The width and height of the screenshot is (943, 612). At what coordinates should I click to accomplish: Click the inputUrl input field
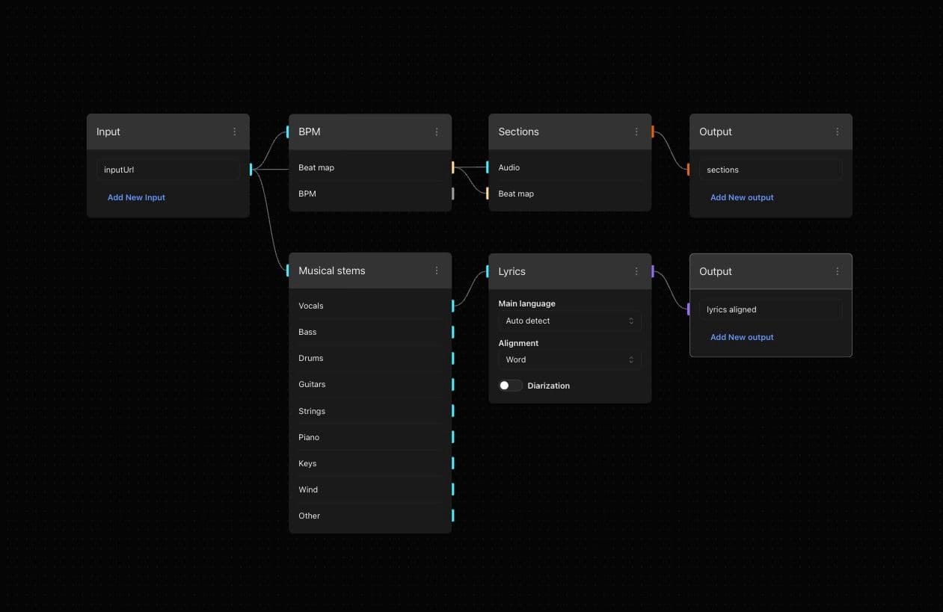[168, 170]
